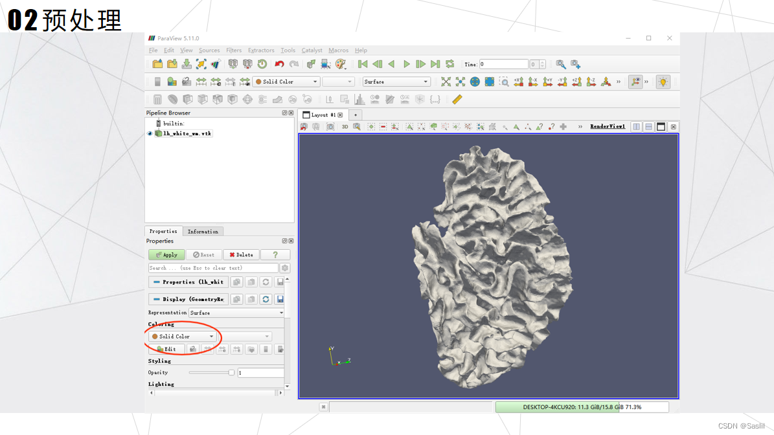Open the Color Map Editor palette icon
The image size is (774, 435).
point(340,63)
